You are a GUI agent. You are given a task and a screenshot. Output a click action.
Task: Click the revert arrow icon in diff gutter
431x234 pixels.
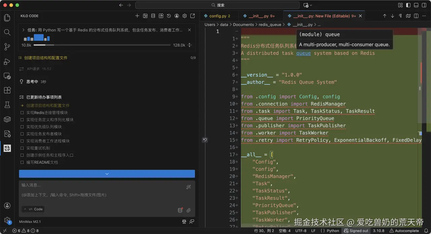click(x=205, y=140)
